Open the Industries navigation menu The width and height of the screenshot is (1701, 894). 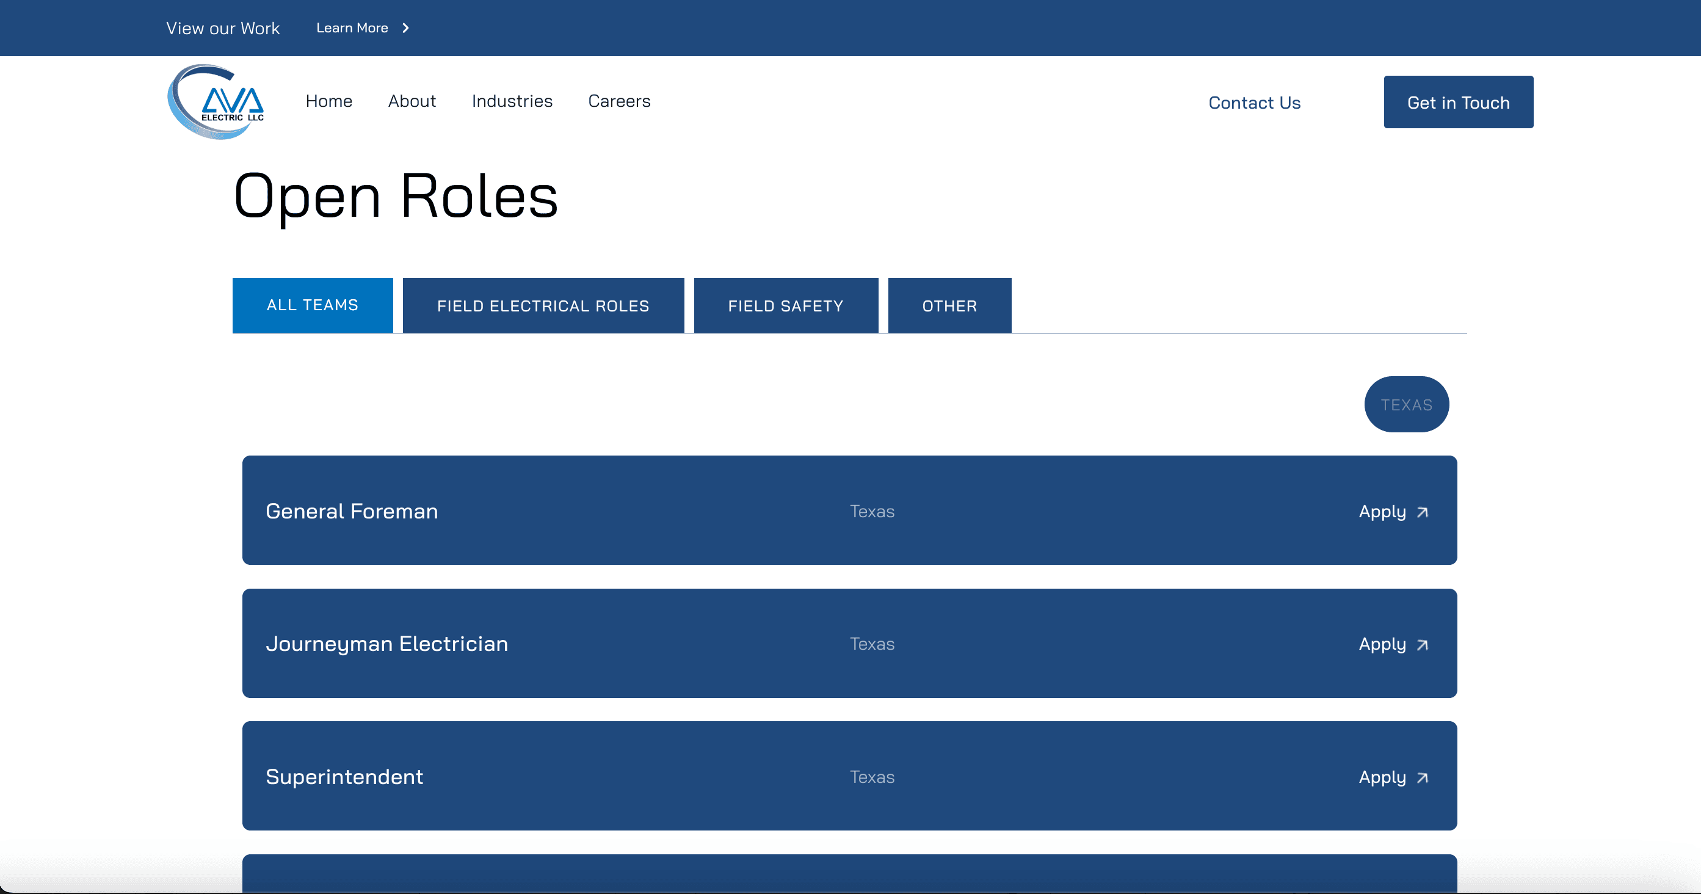pos(512,101)
